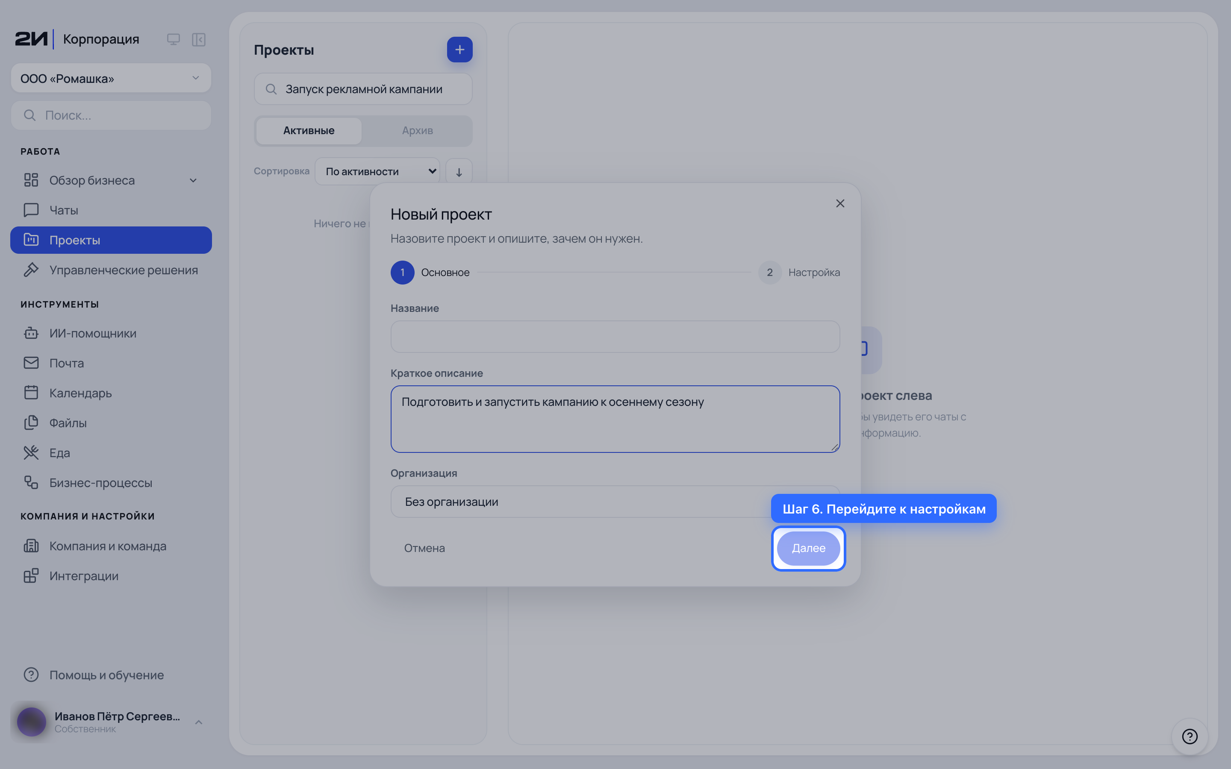Click the Далее button

(808, 548)
